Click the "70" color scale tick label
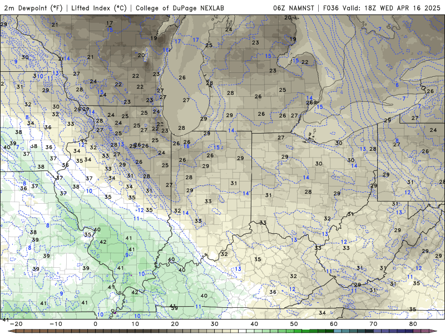The image size is (445, 334). (373, 324)
